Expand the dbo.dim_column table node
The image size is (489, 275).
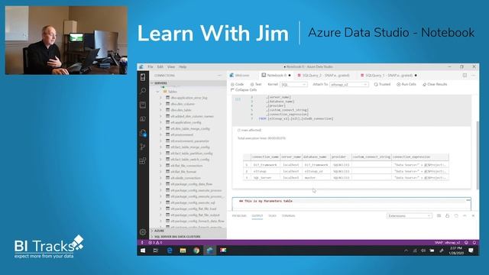[161, 104]
